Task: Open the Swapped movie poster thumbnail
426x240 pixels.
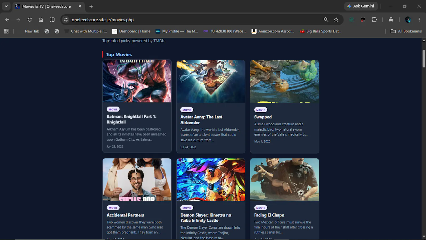Action: pyautogui.click(x=285, y=81)
